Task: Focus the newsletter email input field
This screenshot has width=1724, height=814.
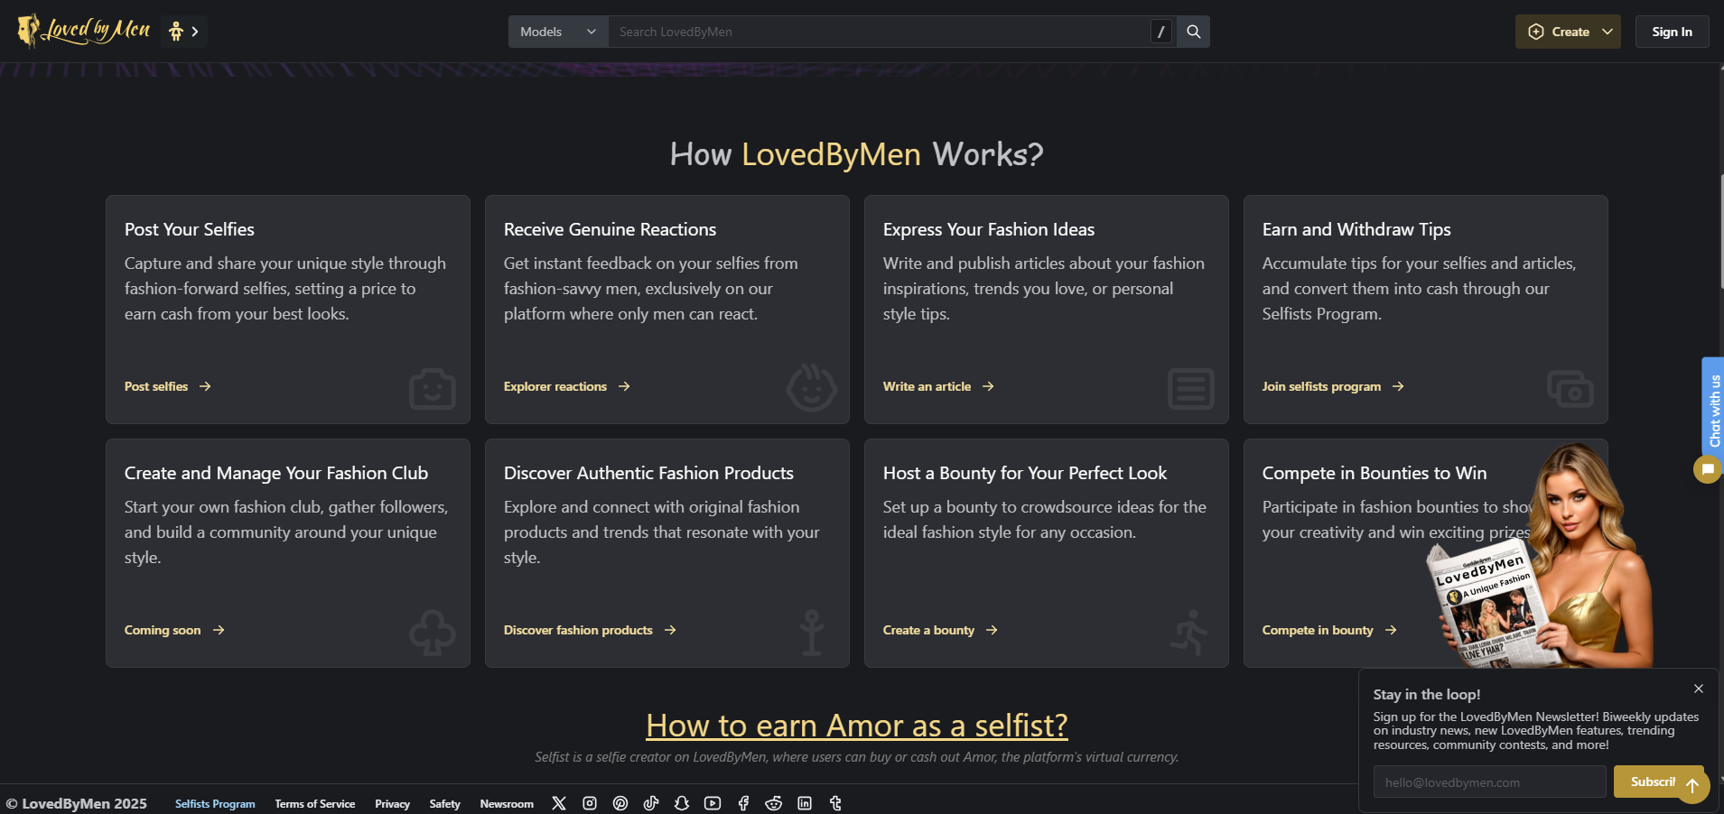Action: (1489, 782)
